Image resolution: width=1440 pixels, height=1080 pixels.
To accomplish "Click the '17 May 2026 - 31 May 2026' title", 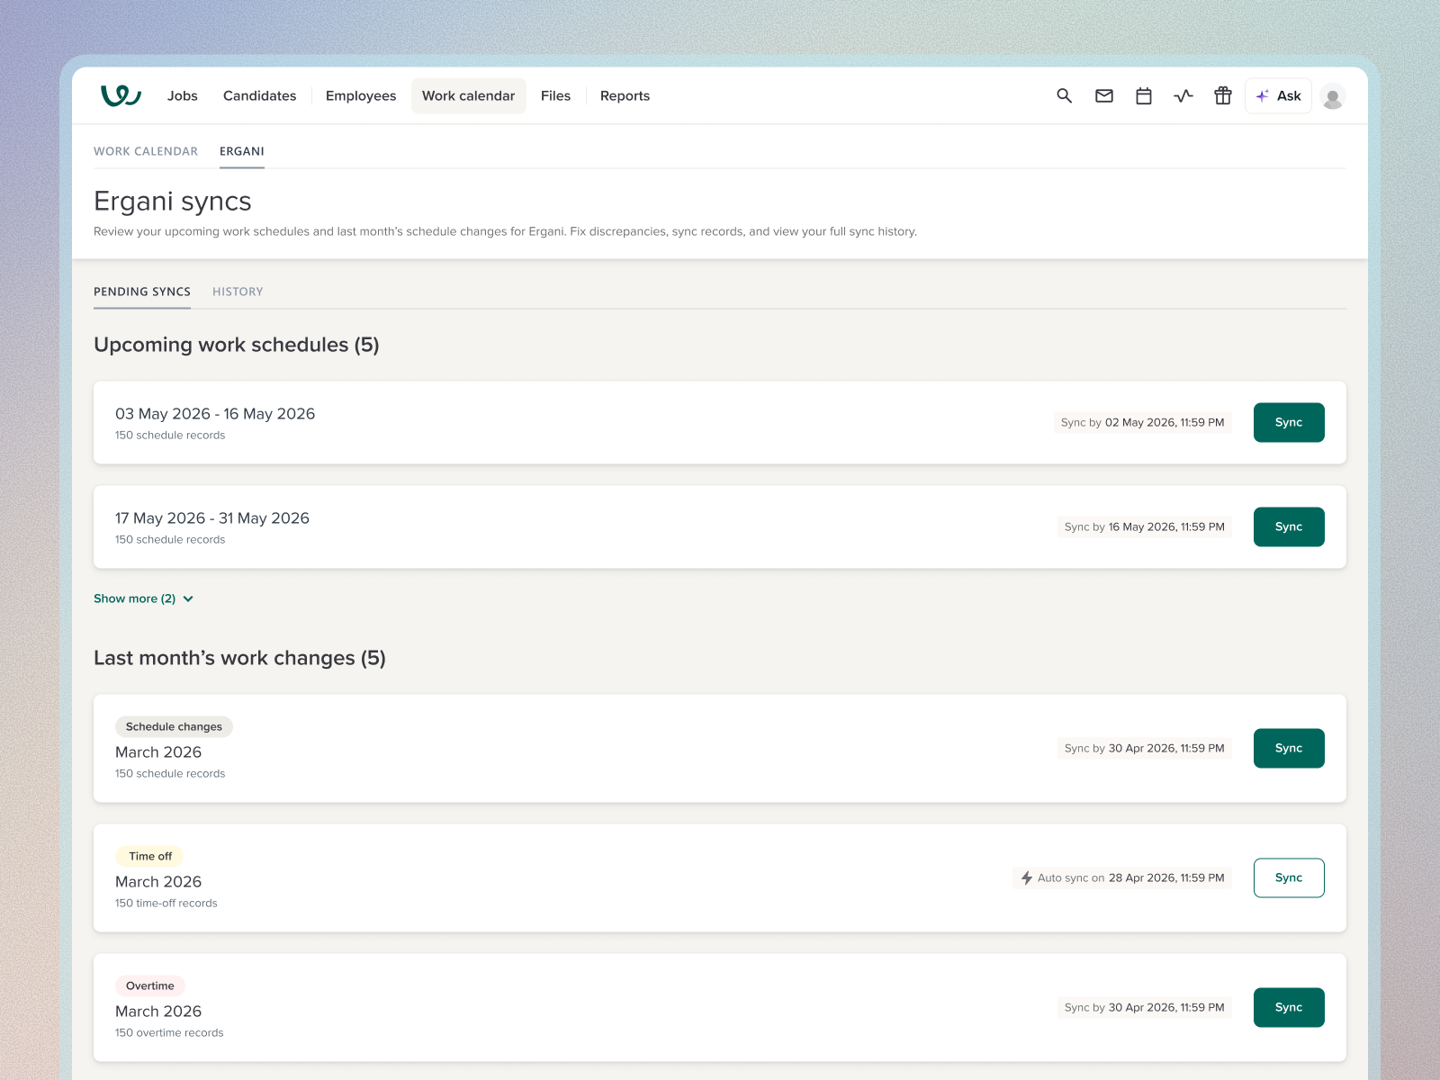I will tap(212, 518).
